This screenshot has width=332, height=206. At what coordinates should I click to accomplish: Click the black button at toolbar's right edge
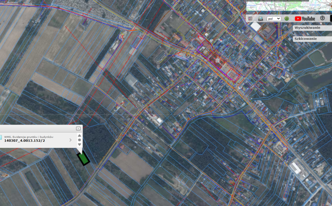tap(331, 18)
